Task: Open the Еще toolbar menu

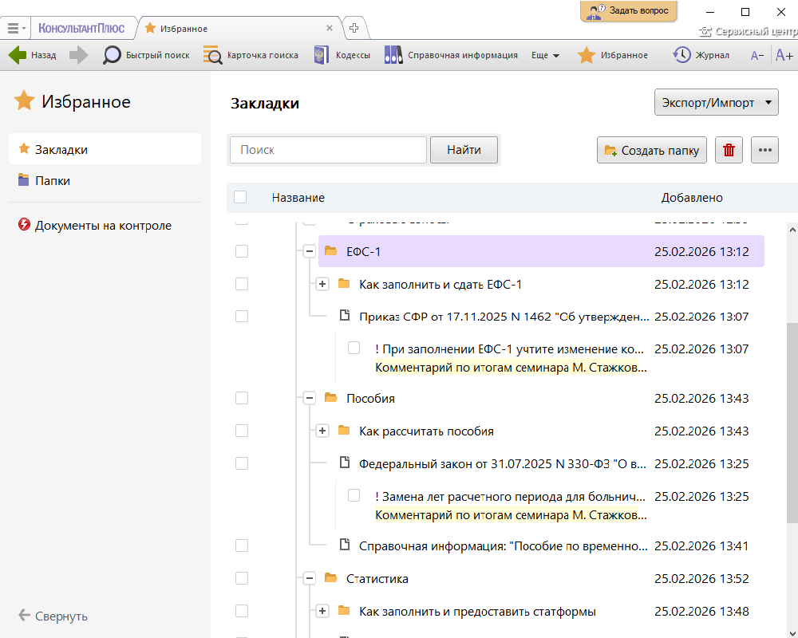Action: tap(545, 55)
